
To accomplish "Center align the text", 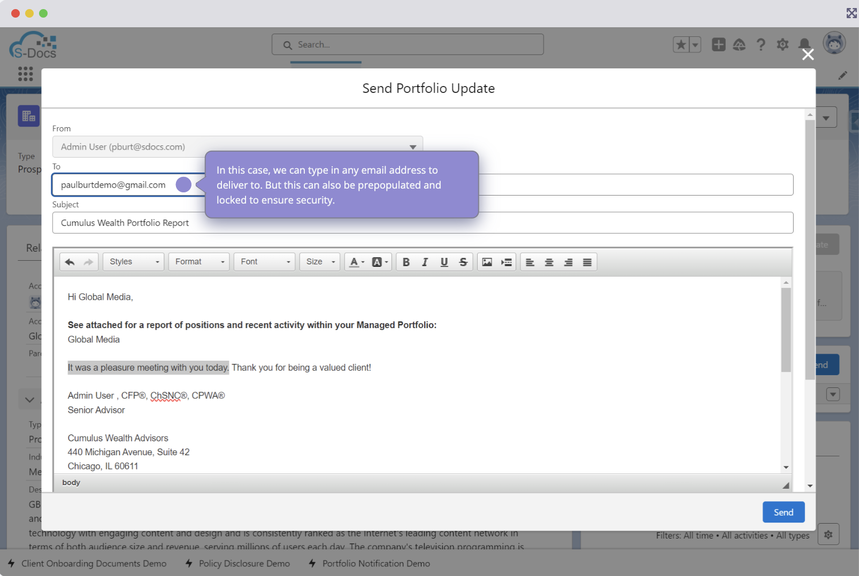I will (x=549, y=262).
